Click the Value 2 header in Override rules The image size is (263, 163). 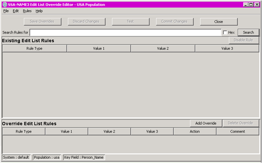coord(109,131)
